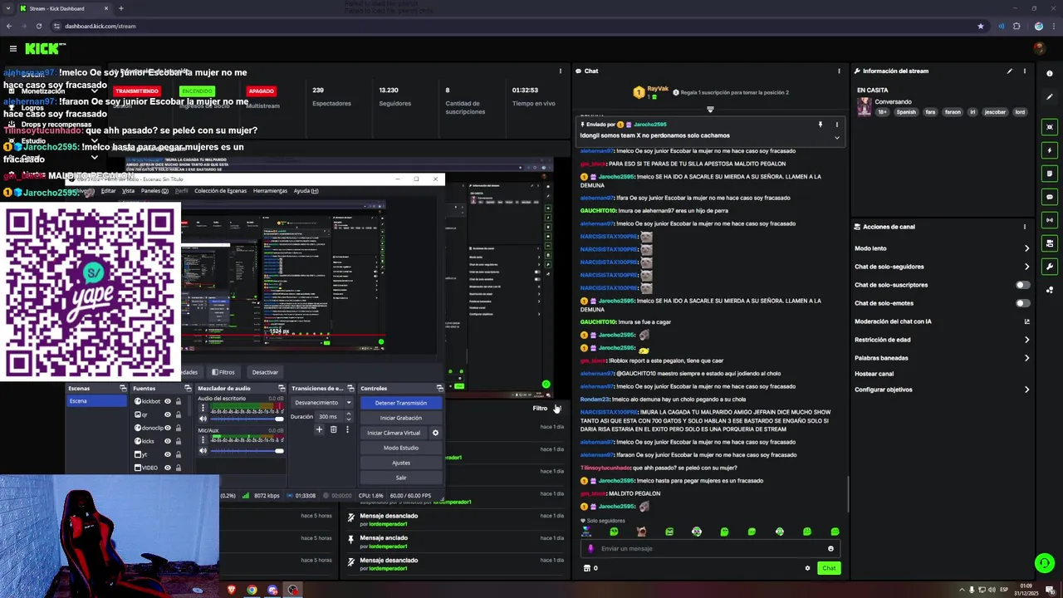Open Ajustes in OBS controls
The height and width of the screenshot is (598, 1063).
400,463
